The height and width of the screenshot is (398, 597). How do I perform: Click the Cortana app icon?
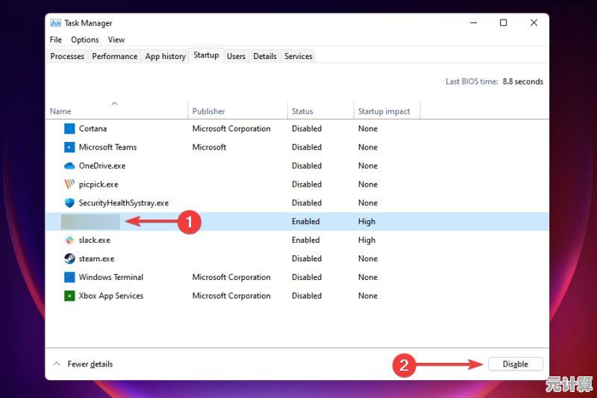click(x=69, y=128)
